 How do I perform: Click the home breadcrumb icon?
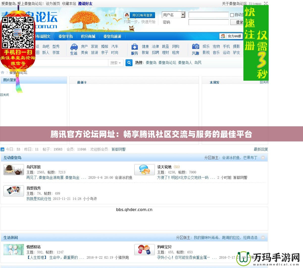(3, 72)
